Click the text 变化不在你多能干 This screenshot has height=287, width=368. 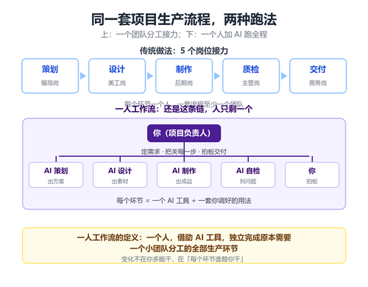point(182,259)
